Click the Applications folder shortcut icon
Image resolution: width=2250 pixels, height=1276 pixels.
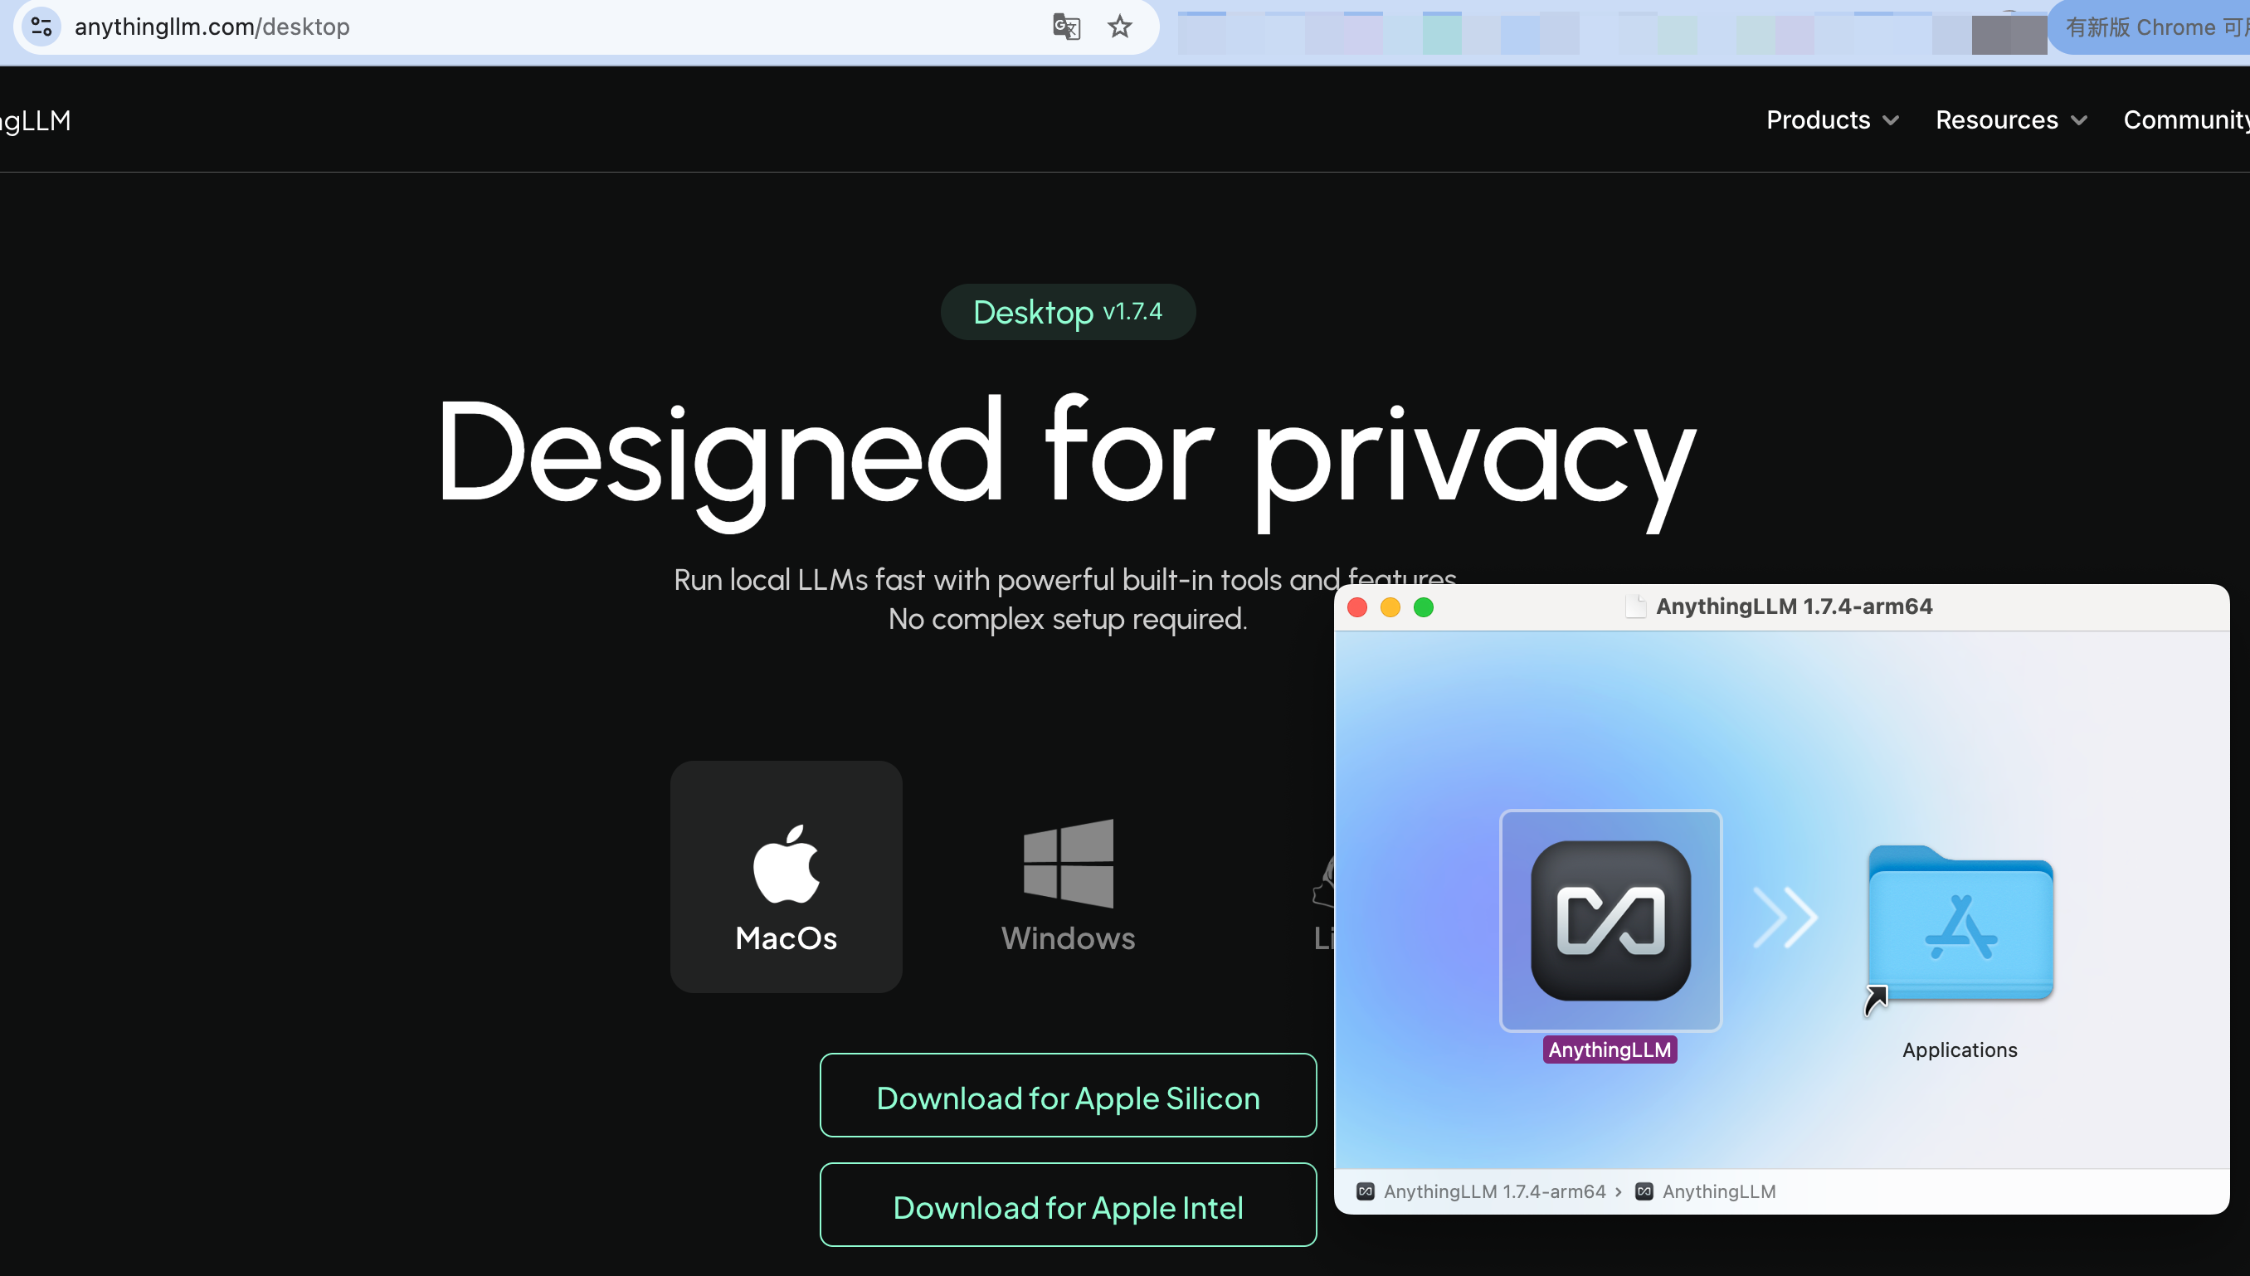pos(1960,924)
